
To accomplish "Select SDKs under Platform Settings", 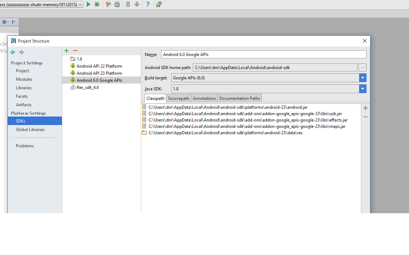I will (x=35, y=121).
